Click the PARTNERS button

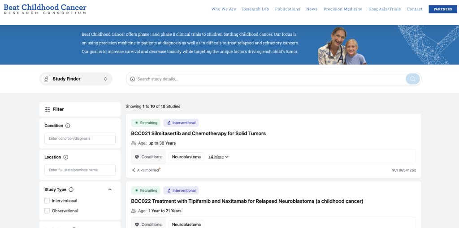click(442, 9)
